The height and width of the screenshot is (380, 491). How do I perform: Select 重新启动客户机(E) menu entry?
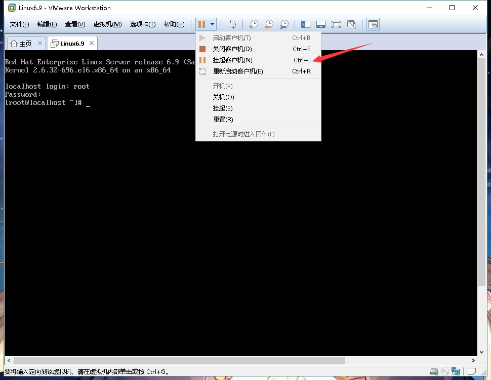258,71
